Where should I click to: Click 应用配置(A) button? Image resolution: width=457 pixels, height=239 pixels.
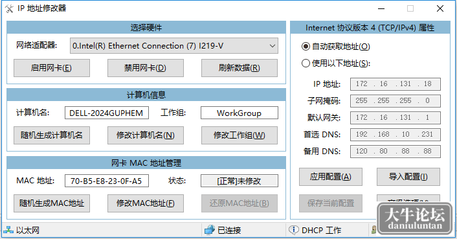pyautogui.click(x=331, y=177)
